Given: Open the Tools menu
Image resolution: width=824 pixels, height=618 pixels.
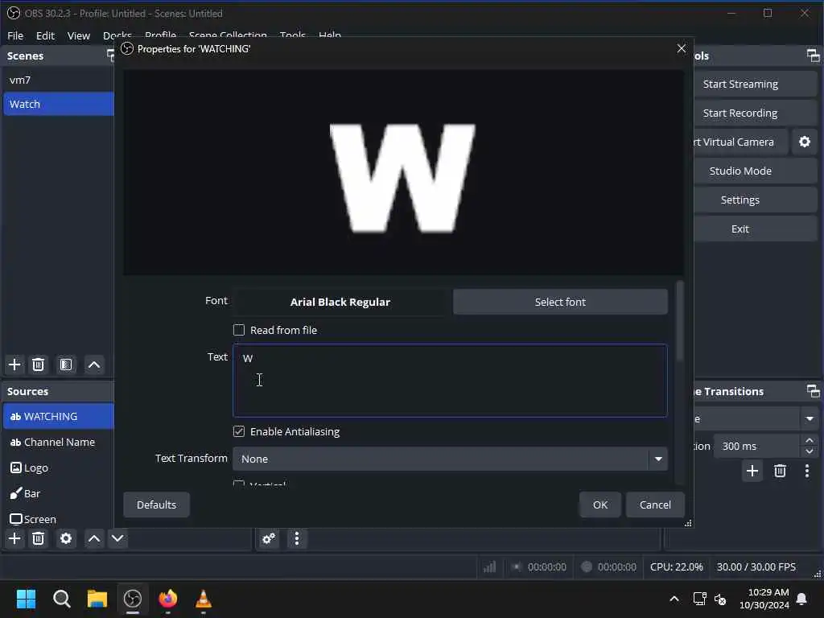Looking at the screenshot, I should pos(293,35).
